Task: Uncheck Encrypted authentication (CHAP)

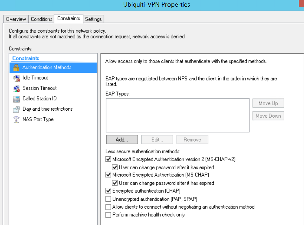Action: [108, 191]
